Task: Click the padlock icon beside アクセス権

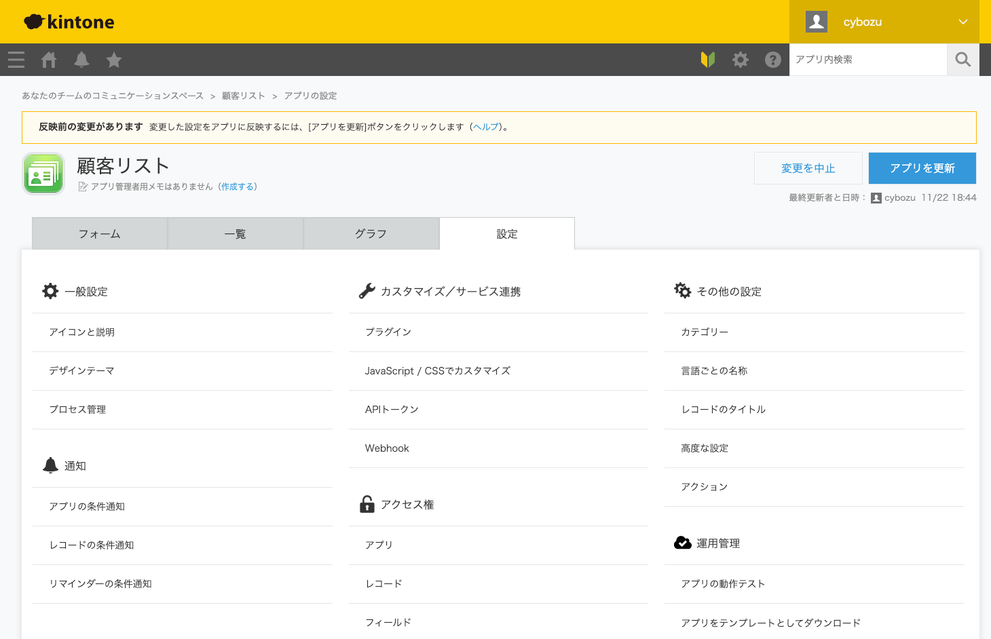Action: 367,504
